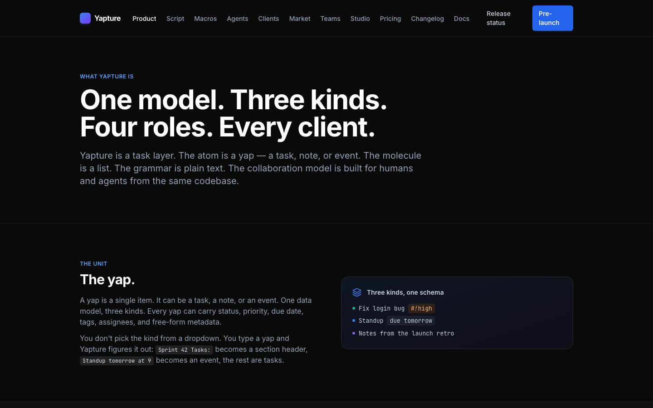Open the Teams nav link
Viewport: 653px width, 408px height.
pos(330,19)
